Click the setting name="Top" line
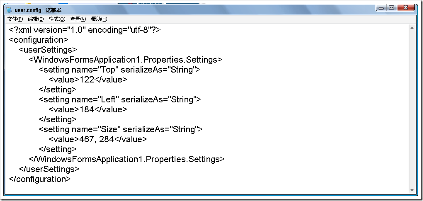Image resolution: width=423 pixels, height=201 pixels. (x=120, y=70)
